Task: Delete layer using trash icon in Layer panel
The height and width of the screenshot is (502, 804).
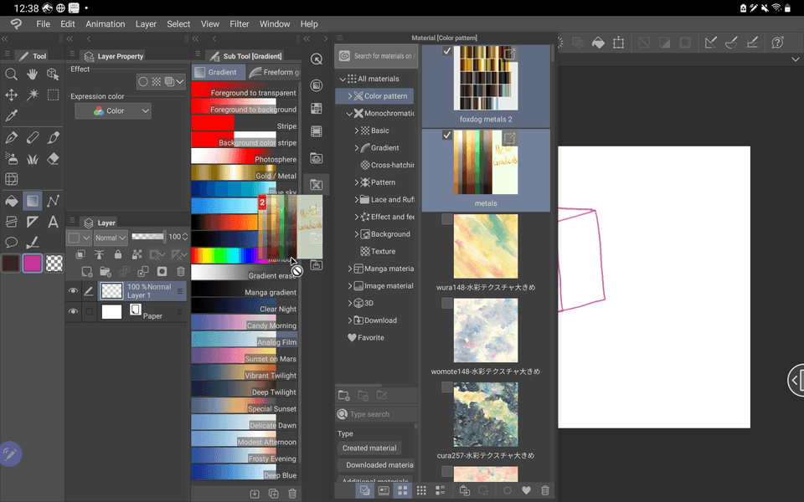Action: point(180,272)
